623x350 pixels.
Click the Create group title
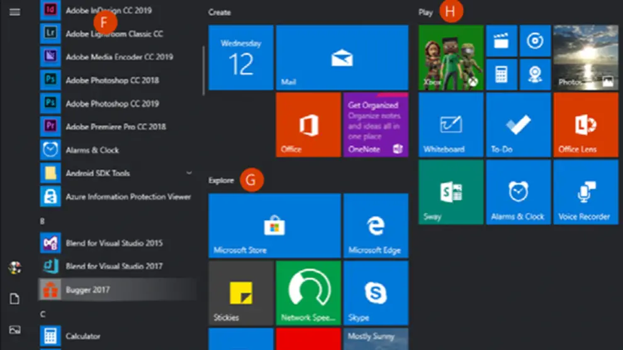click(220, 13)
